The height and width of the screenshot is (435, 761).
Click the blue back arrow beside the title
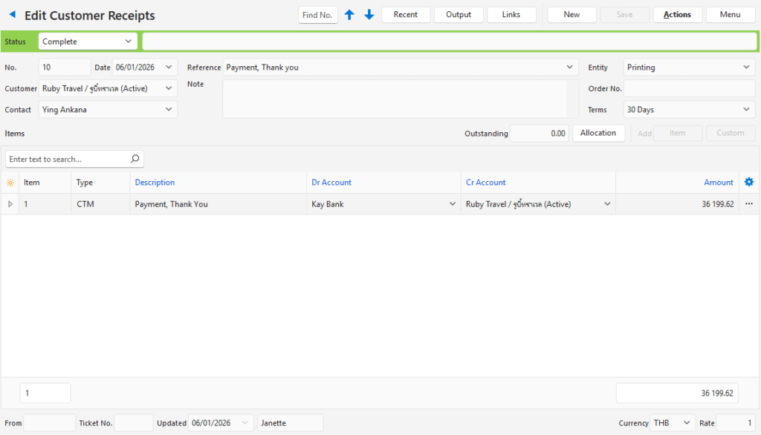(x=12, y=15)
